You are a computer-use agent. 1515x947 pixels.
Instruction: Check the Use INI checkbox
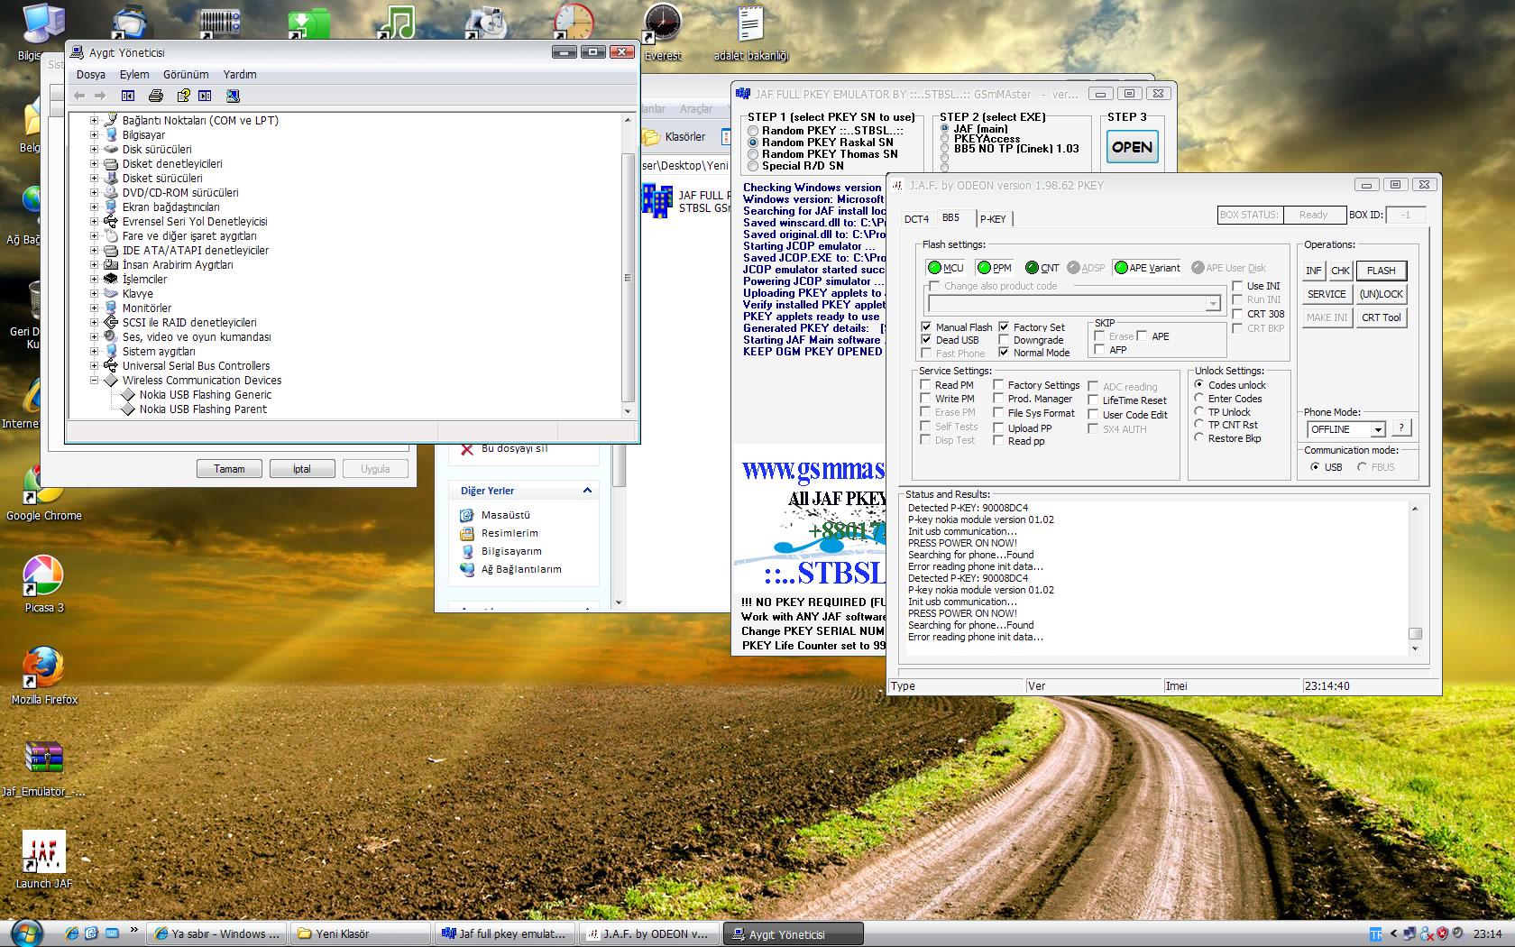tap(1237, 286)
